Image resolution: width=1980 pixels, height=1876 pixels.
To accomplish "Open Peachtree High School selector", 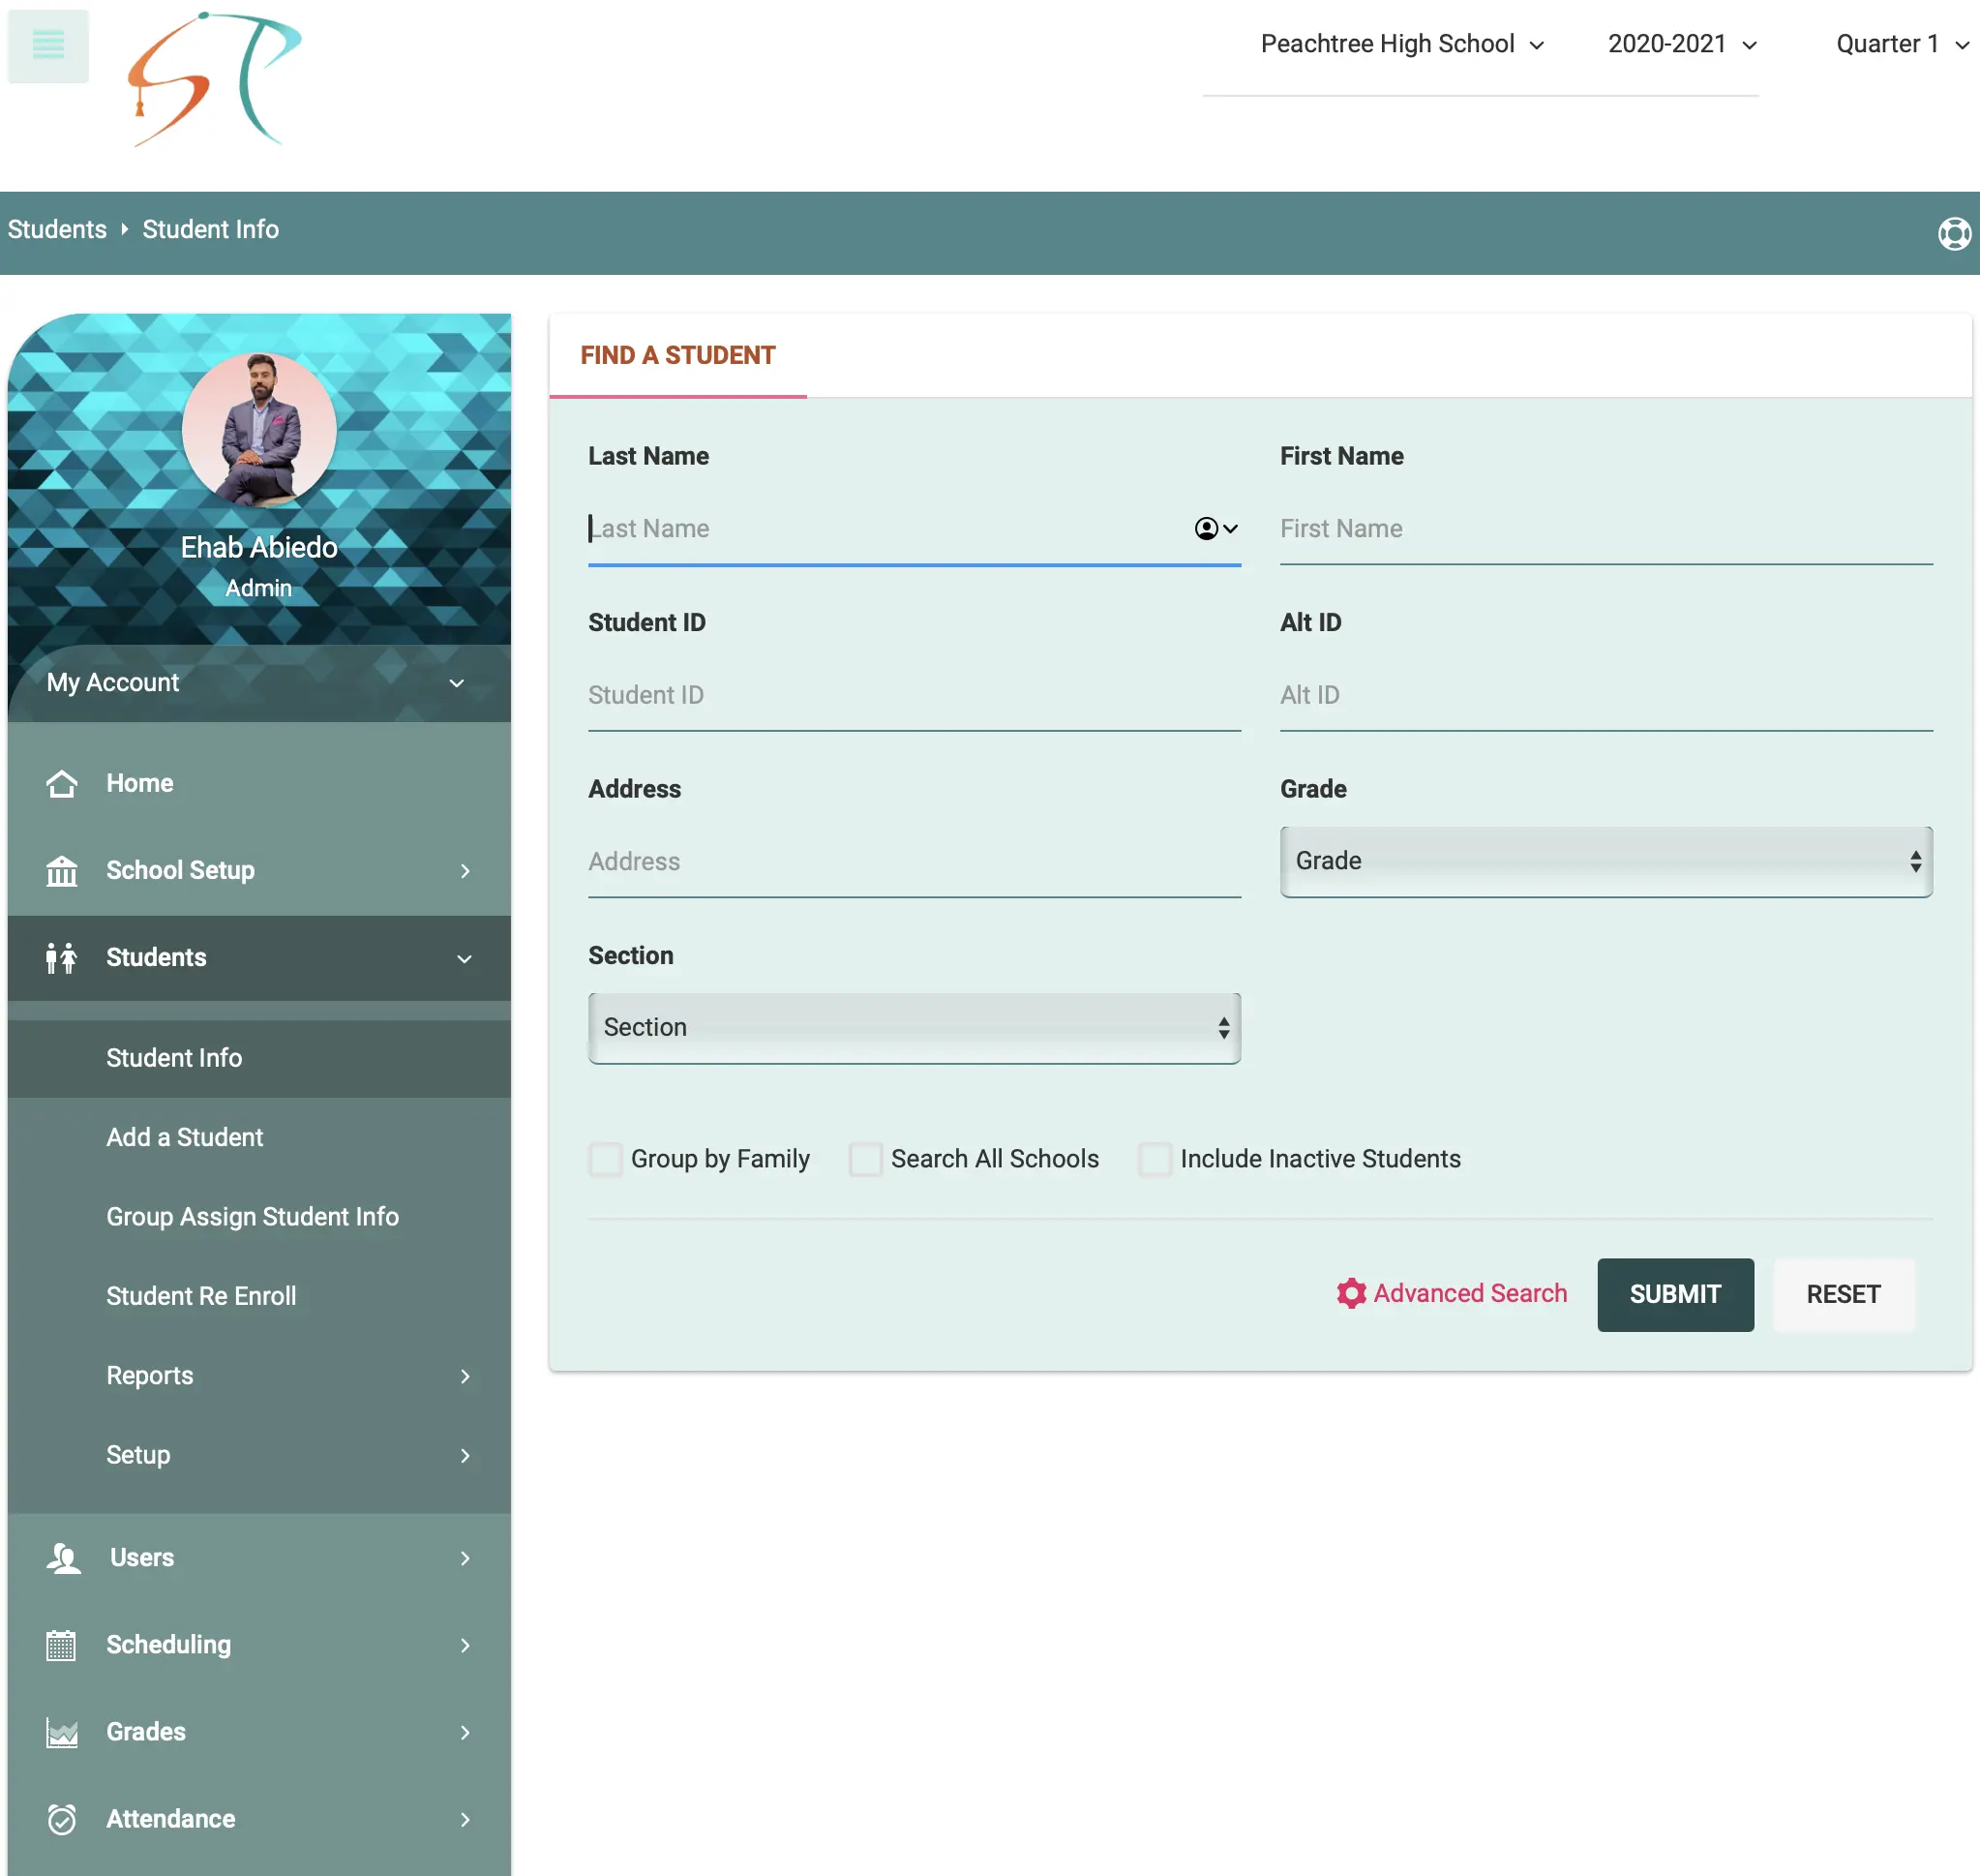I will coord(1401,44).
